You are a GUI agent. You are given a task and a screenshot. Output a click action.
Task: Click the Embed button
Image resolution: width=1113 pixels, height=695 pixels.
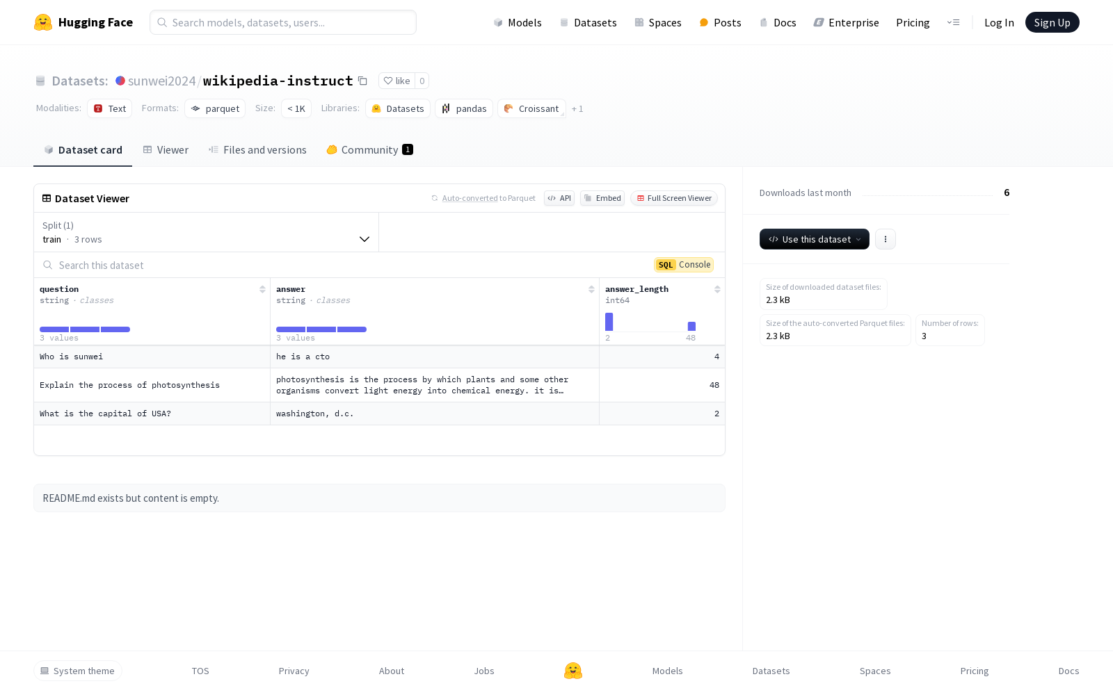coord(602,198)
